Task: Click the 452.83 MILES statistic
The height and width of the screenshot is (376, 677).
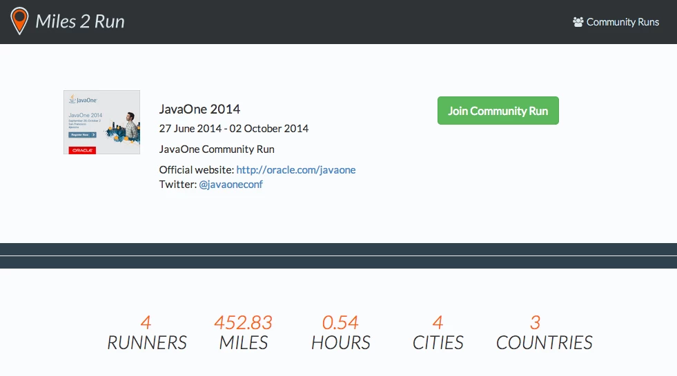Action: point(244,333)
